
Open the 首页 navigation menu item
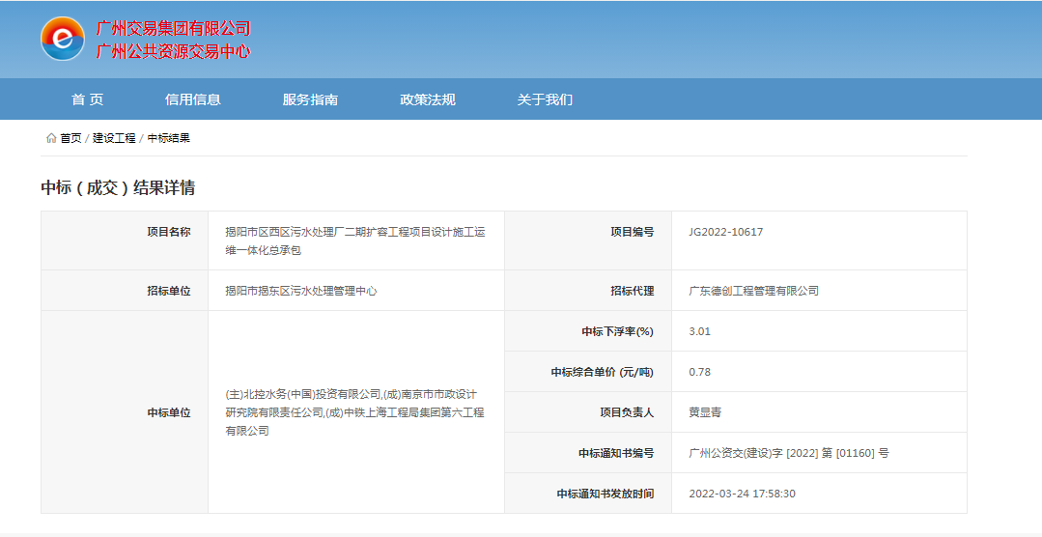[x=87, y=99]
